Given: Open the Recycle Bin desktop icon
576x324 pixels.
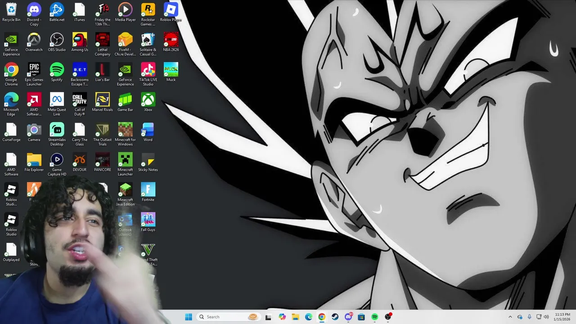Looking at the screenshot, I should pyautogui.click(x=11, y=13).
